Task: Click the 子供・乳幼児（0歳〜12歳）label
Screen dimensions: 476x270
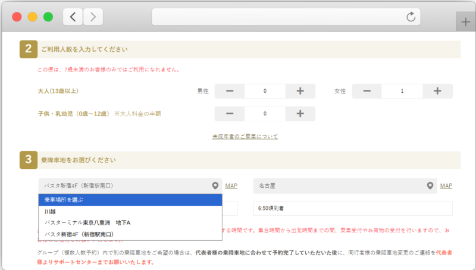Action: (x=73, y=114)
